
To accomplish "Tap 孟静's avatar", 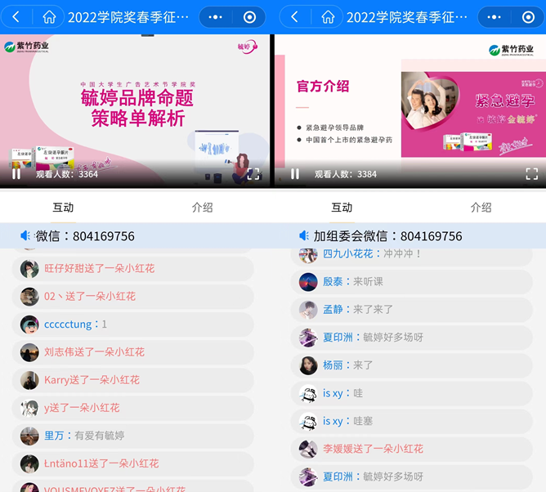I will (308, 310).
